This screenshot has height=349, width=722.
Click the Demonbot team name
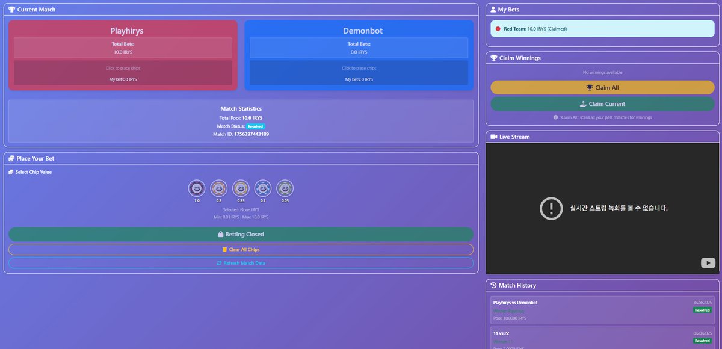363,31
